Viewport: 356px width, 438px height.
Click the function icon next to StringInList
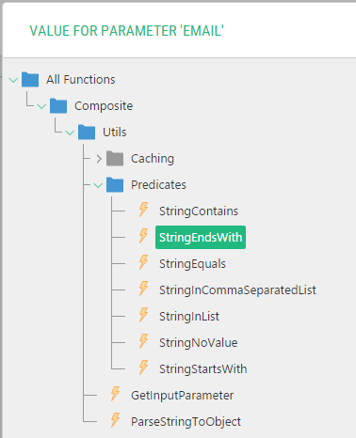tap(143, 315)
